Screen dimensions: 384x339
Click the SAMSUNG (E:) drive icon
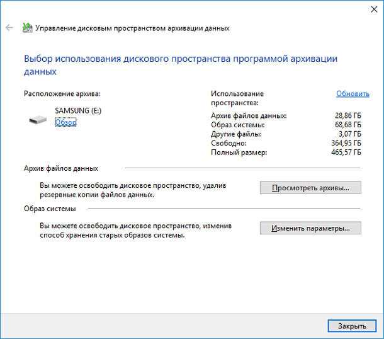click(38, 120)
